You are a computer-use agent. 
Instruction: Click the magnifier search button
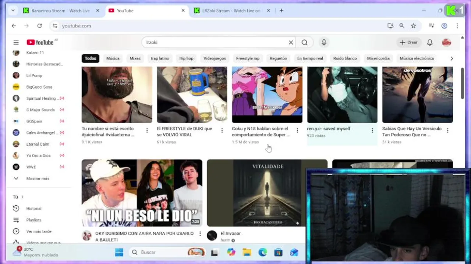click(x=304, y=43)
